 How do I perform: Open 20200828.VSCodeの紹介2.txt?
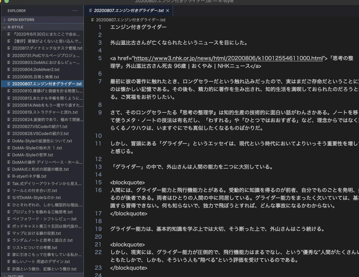click(42, 134)
